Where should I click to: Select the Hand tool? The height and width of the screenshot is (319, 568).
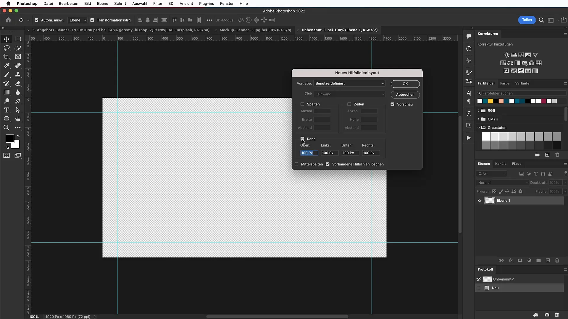coord(18,119)
